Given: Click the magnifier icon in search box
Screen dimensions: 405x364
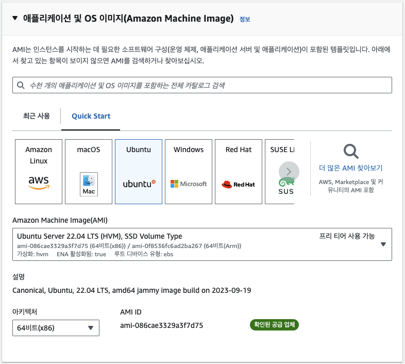Looking at the screenshot, I should click(21, 85).
